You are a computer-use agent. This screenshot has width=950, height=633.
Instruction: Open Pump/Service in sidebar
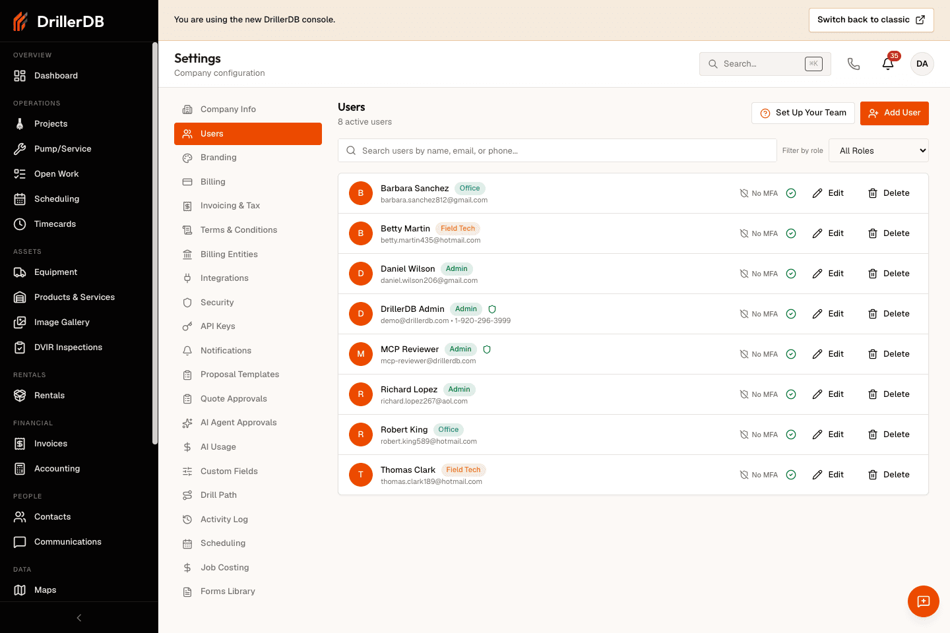77,149
